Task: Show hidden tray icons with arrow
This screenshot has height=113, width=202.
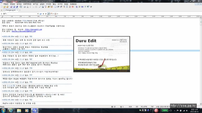Action: [175, 110]
